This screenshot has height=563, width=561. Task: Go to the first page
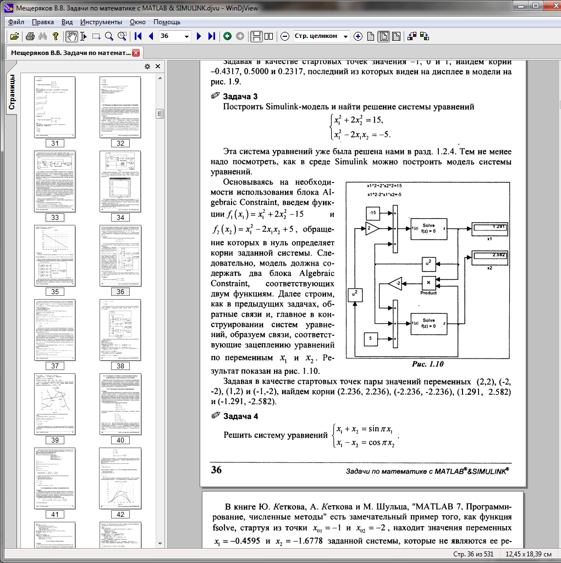138,36
